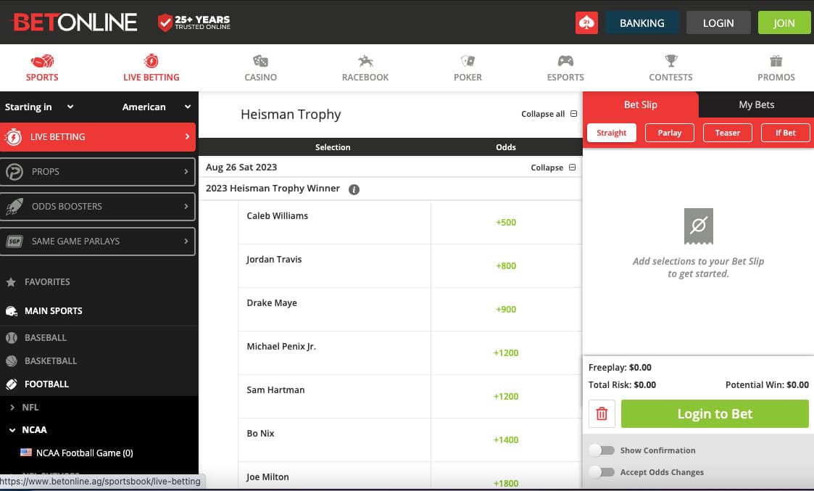814x491 pixels.
Task: Toggle Show Confirmation switch
Action: 602,450
